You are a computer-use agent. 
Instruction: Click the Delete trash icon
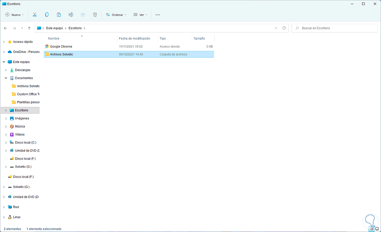[x=95, y=15]
